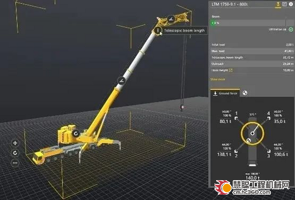Select outrigger 3 support pad

pyautogui.click(x=269, y=151)
